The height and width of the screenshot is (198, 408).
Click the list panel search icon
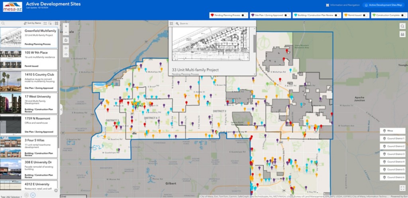click(3, 23)
